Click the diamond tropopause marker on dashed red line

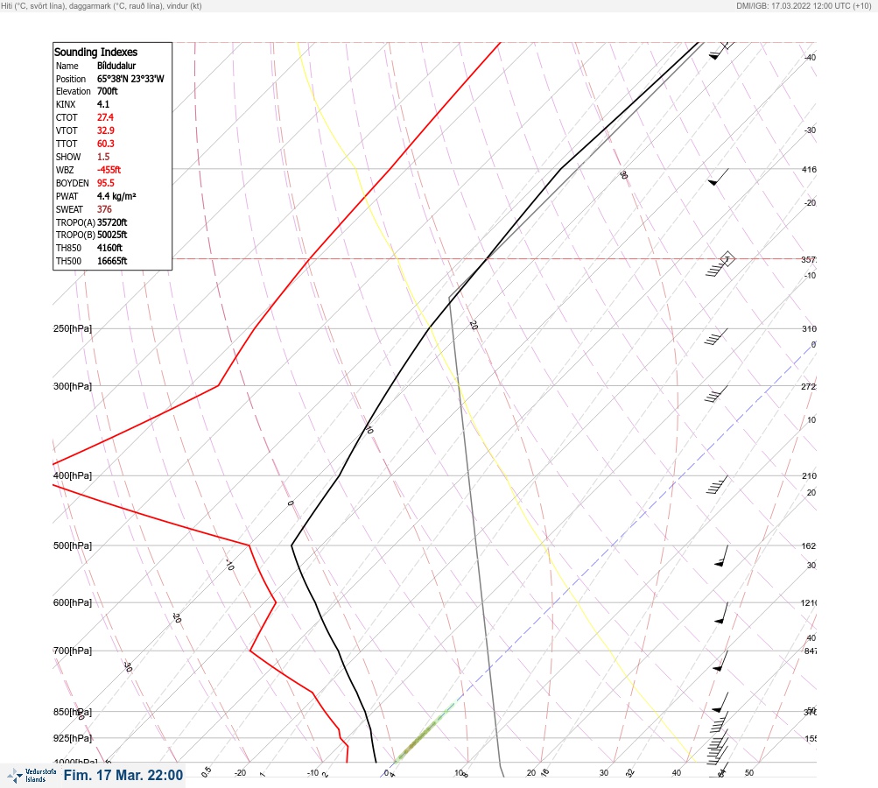pos(727,259)
